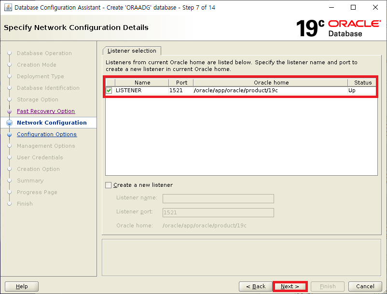The width and height of the screenshot is (387, 294).
Task: Click User Credentials step
Action: pos(40,157)
